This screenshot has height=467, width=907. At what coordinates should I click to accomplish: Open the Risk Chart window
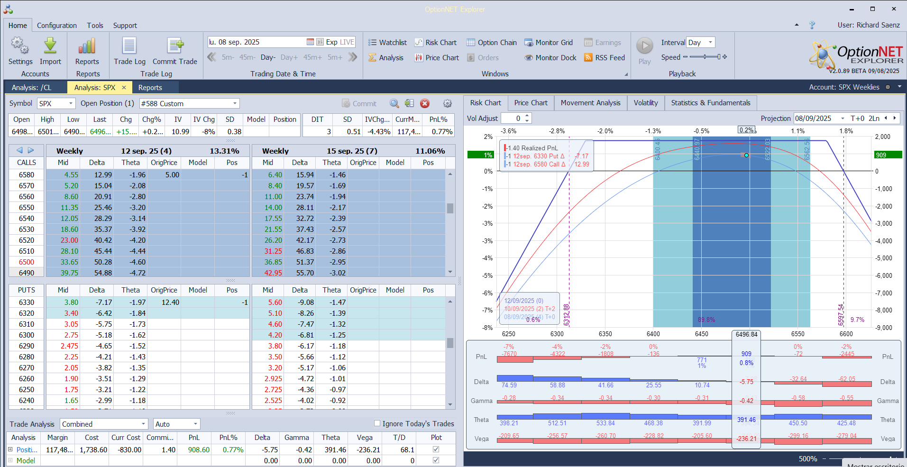[x=435, y=43]
